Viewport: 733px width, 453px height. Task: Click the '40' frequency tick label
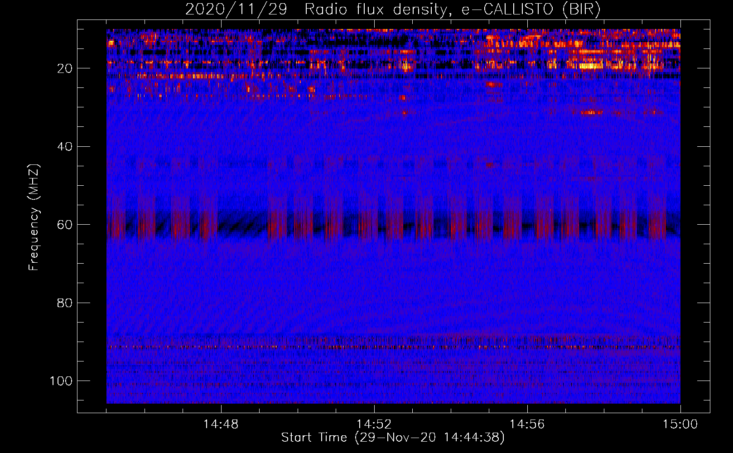tap(65, 147)
